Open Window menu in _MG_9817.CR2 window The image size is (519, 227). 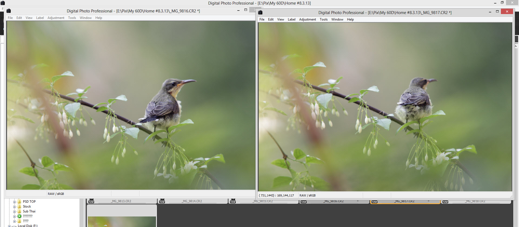coord(337,19)
